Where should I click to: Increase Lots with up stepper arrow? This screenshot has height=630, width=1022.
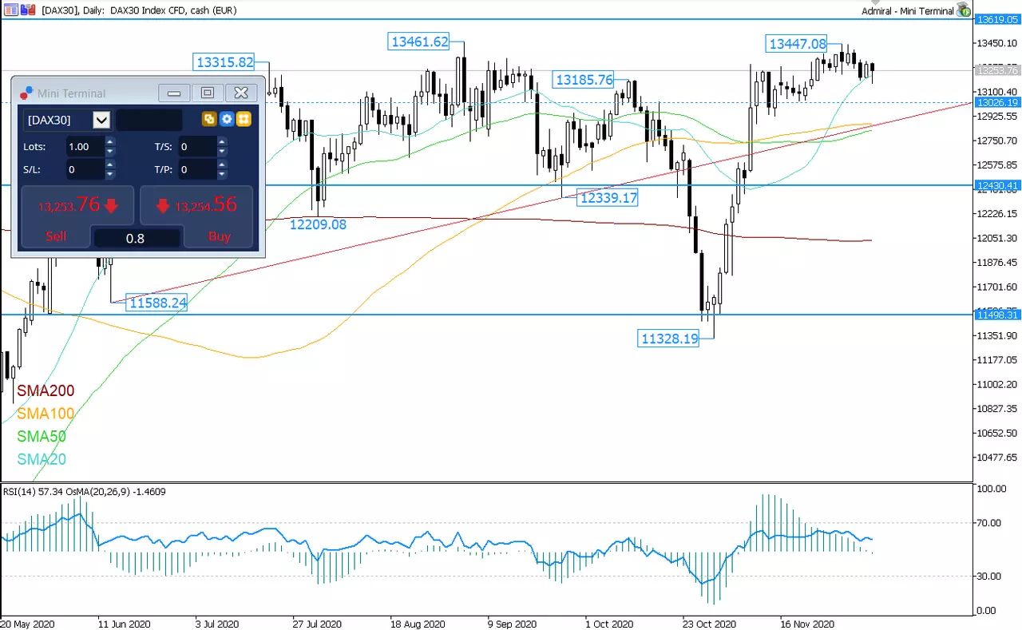pyautogui.click(x=110, y=142)
